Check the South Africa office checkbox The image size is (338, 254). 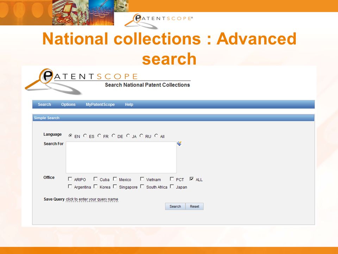pos(142,186)
